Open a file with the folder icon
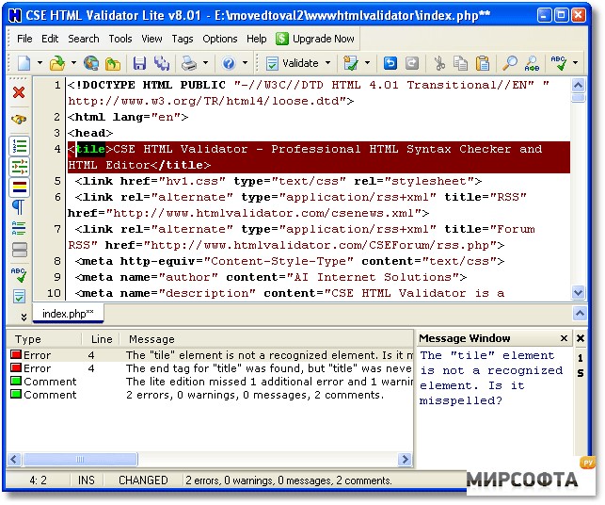The image size is (605, 505). coord(57,63)
